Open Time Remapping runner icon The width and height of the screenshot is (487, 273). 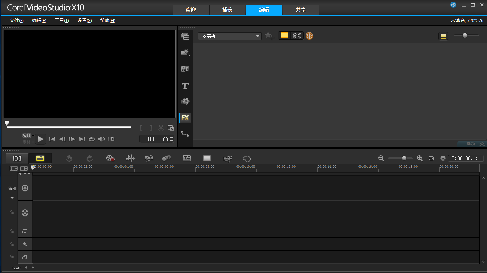tap(228, 158)
